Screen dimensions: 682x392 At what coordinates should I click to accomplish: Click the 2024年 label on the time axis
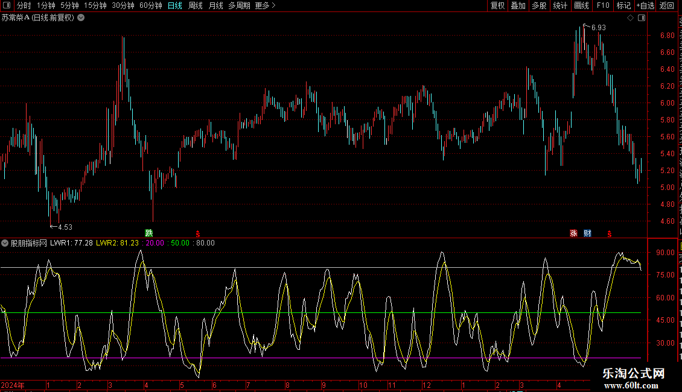click(13, 385)
